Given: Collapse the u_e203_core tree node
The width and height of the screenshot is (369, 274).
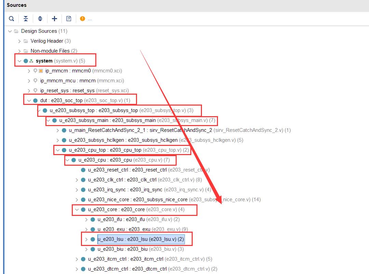Looking at the screenshot, I should click(x=77, y=209).
